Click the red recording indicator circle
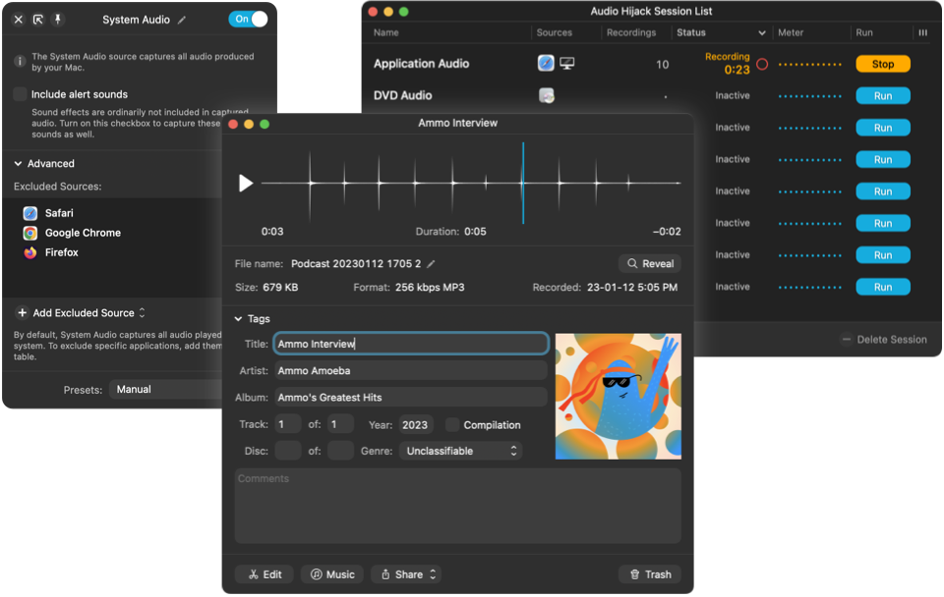Viewport: 944px width, 597px height. [762, 64]
